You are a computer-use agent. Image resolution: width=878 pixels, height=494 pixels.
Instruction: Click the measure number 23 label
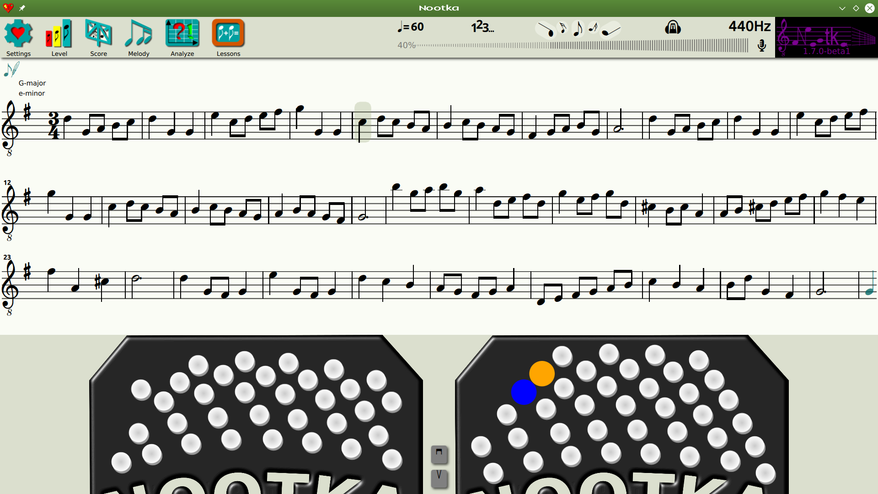click(7, 257)
